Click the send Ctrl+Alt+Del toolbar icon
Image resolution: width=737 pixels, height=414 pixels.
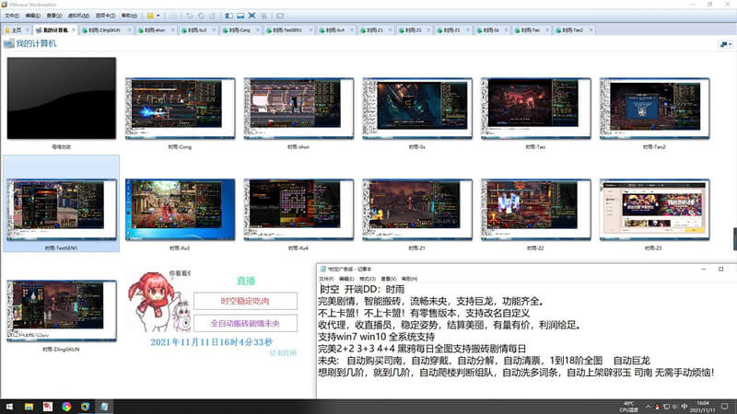173,16
